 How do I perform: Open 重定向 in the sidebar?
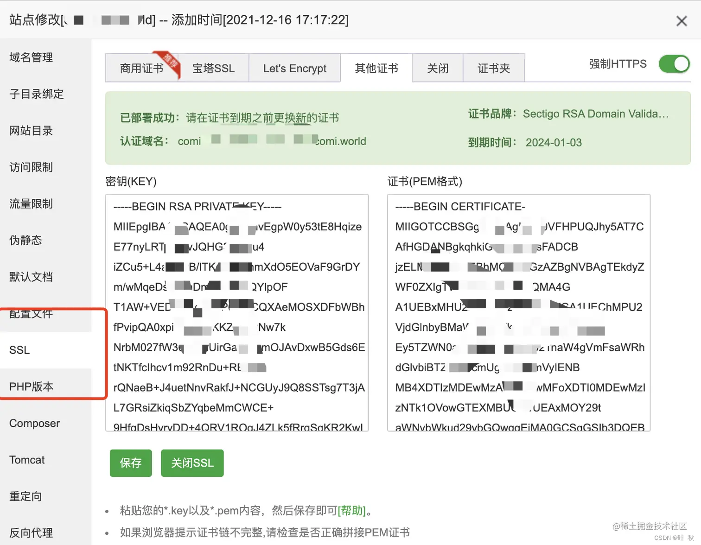click(25, 496)
